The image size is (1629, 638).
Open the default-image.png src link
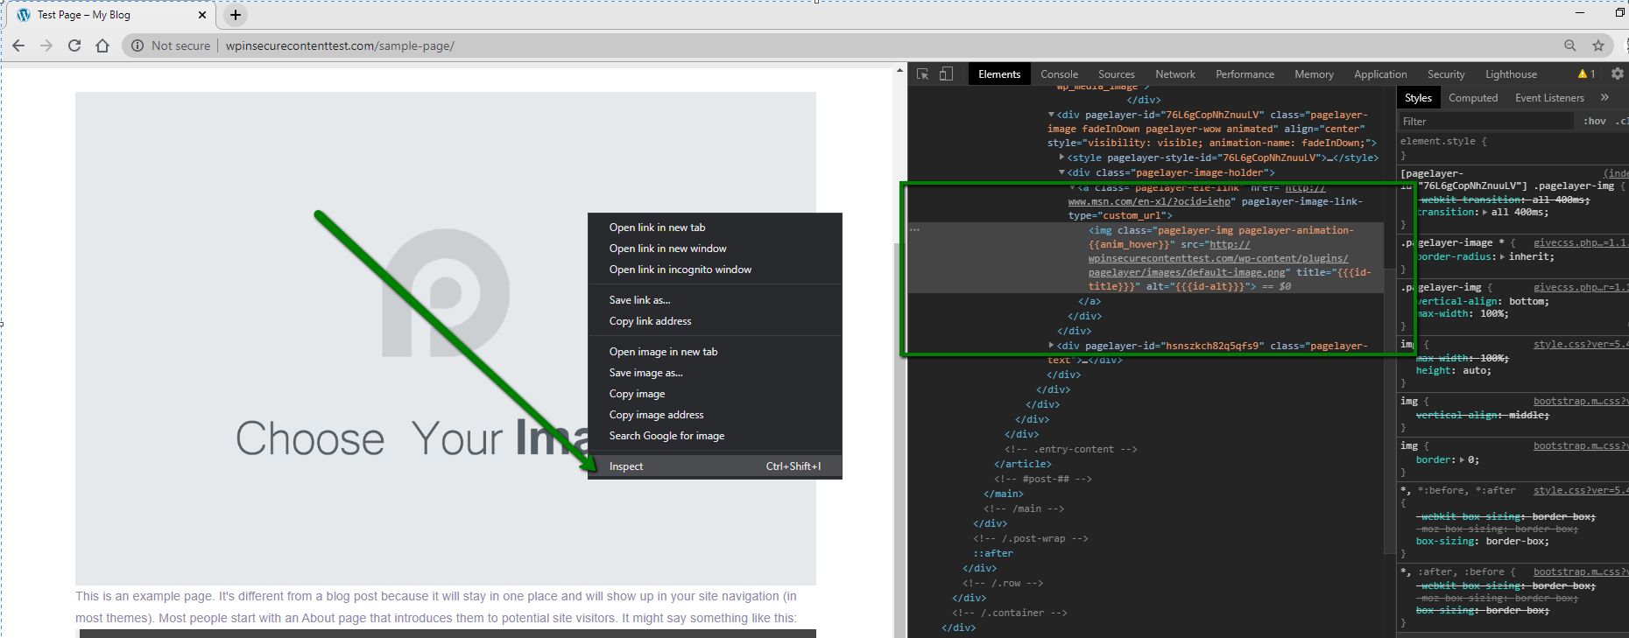pyautogui.click(x=1217, y=259)
